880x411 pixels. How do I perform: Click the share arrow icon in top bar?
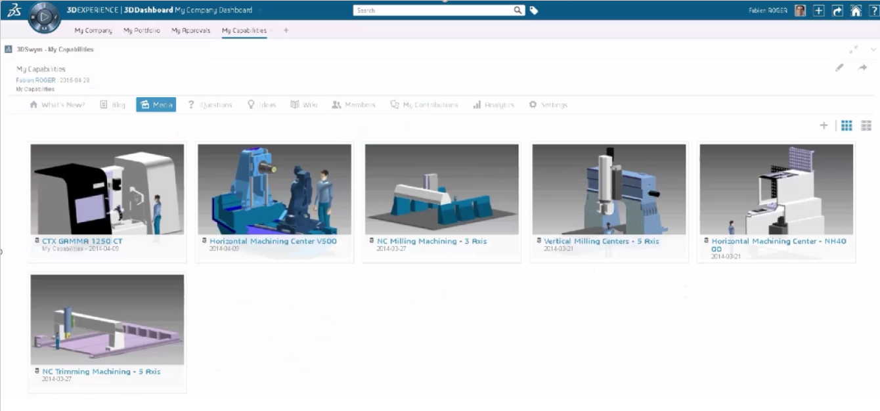click(x=837, y=11)
